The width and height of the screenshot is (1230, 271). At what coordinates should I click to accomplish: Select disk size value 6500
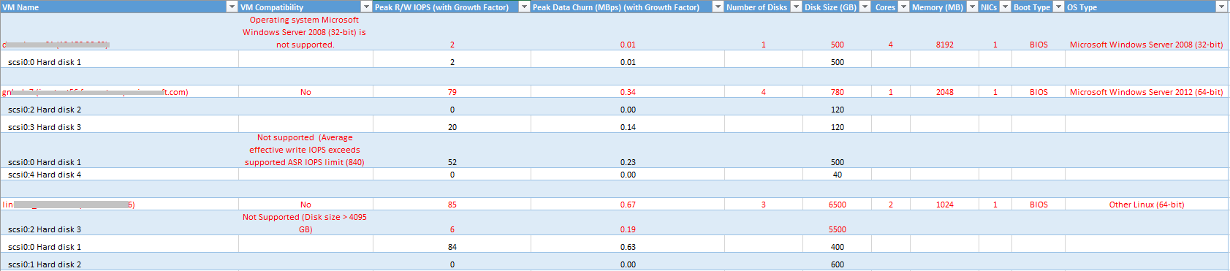click(x=837, y=205)
